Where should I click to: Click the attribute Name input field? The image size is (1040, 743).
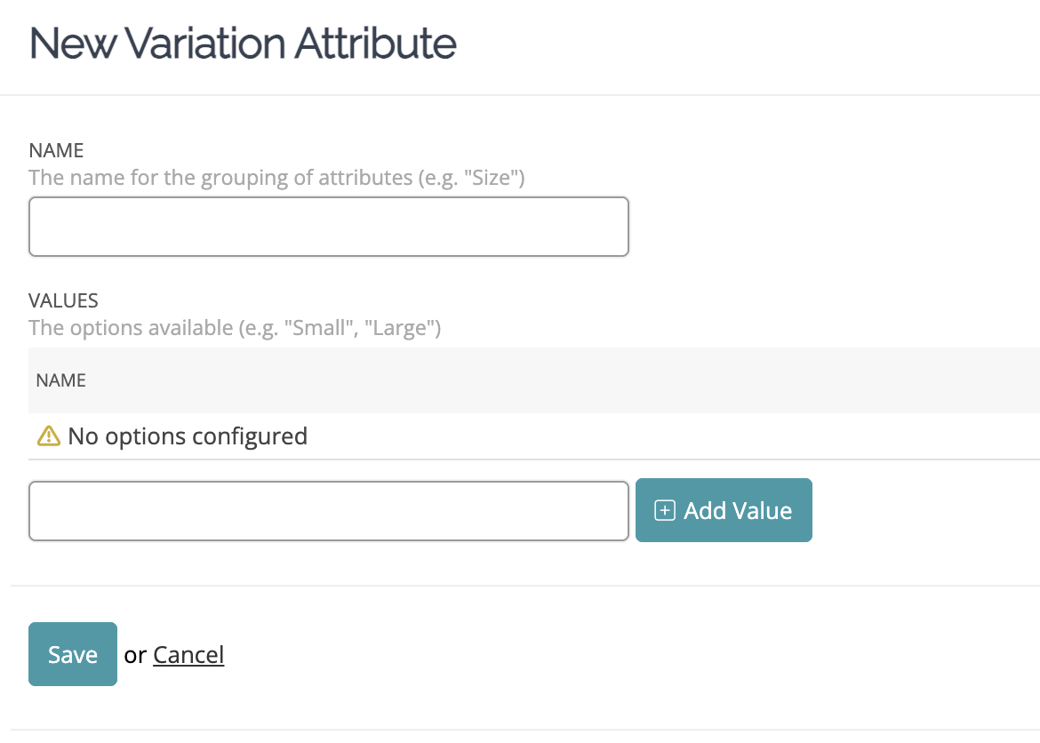(328, 227)
